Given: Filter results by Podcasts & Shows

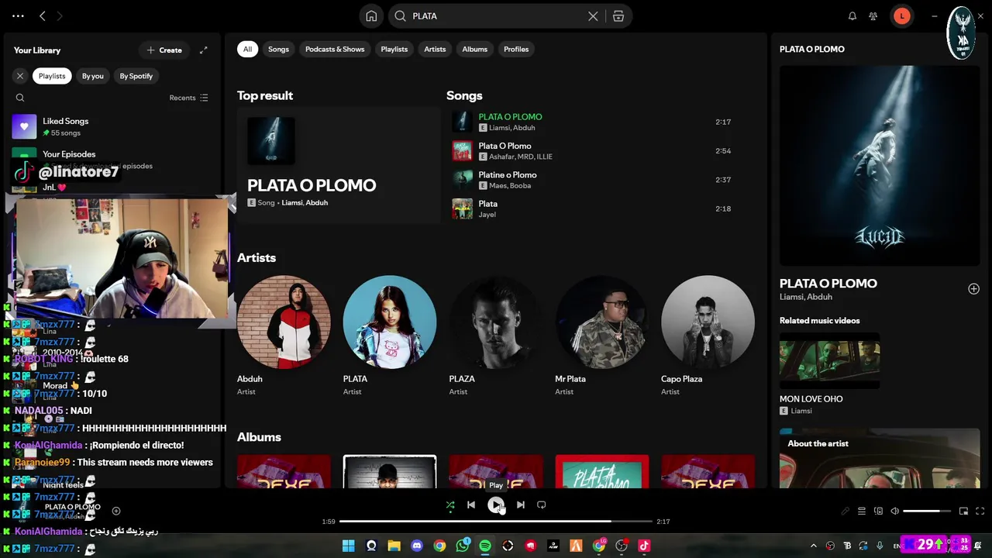Looking at the screenshot, I should 335,49.
